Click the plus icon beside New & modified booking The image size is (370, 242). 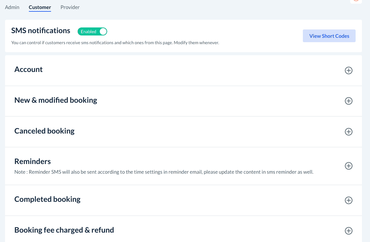(349, 101)
